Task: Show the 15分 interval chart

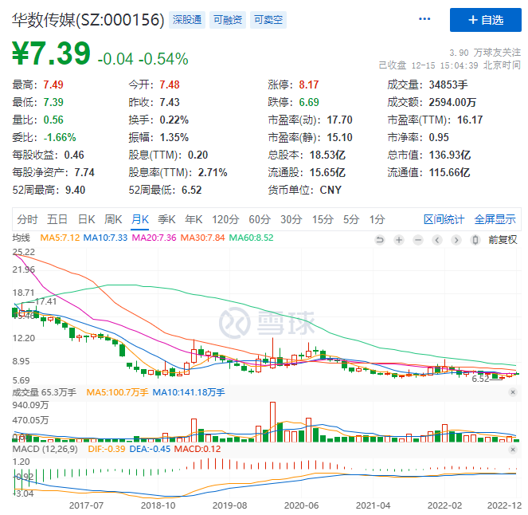Action: click(323, 219)
